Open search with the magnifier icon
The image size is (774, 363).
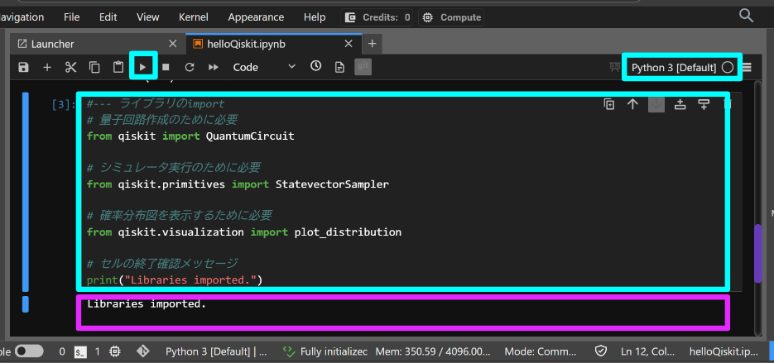(x=746, y=15)
